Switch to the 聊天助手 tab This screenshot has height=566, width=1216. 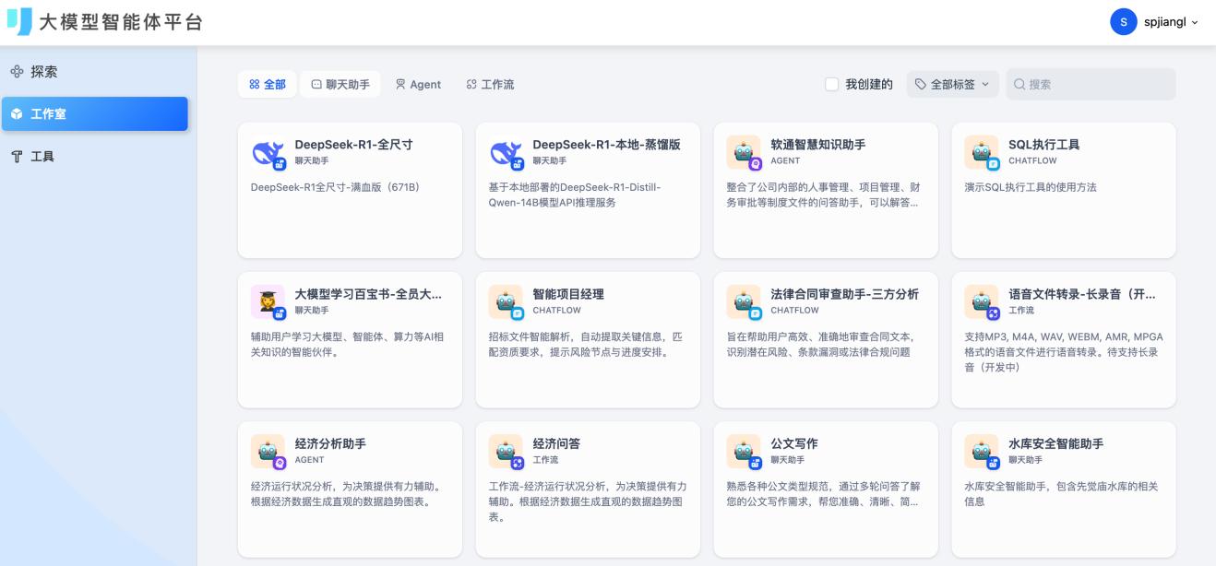pyautogui.click(x=340, y=85)
